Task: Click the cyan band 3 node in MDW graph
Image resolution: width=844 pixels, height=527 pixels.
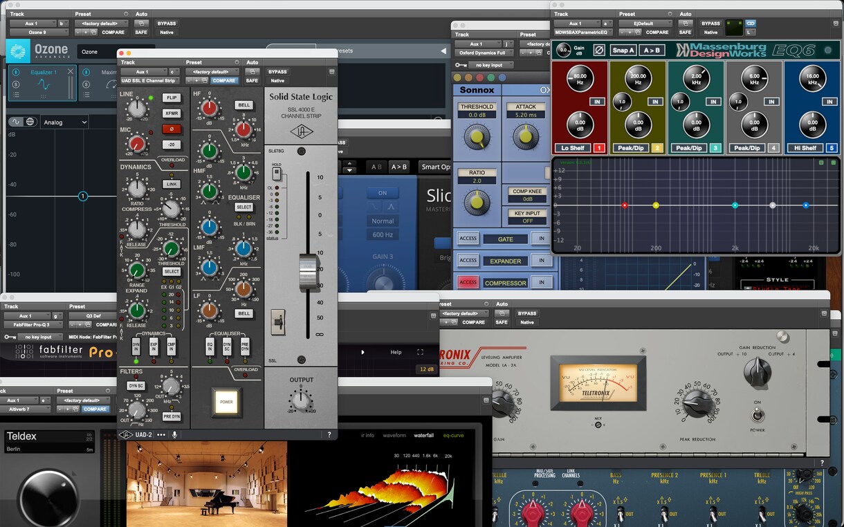Action: [x=735, y=205]
